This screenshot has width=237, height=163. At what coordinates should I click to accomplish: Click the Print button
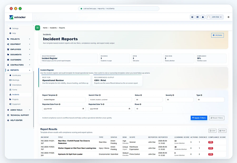tap(222, 131)
